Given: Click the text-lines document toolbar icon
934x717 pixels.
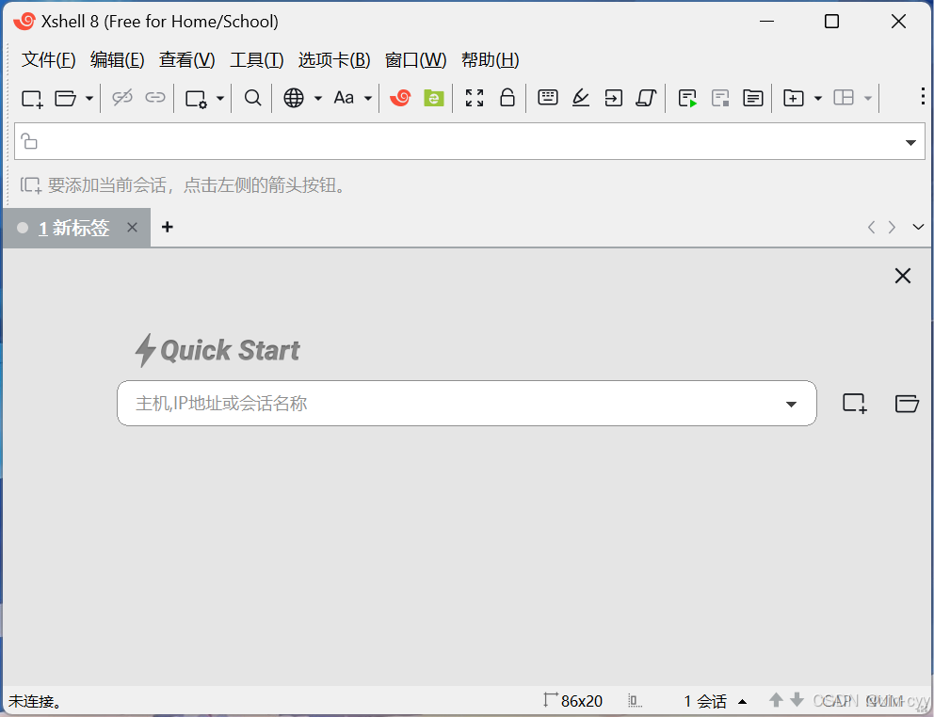Looking at the screenshot, I should pyautogui.click(x=753, y=98).
